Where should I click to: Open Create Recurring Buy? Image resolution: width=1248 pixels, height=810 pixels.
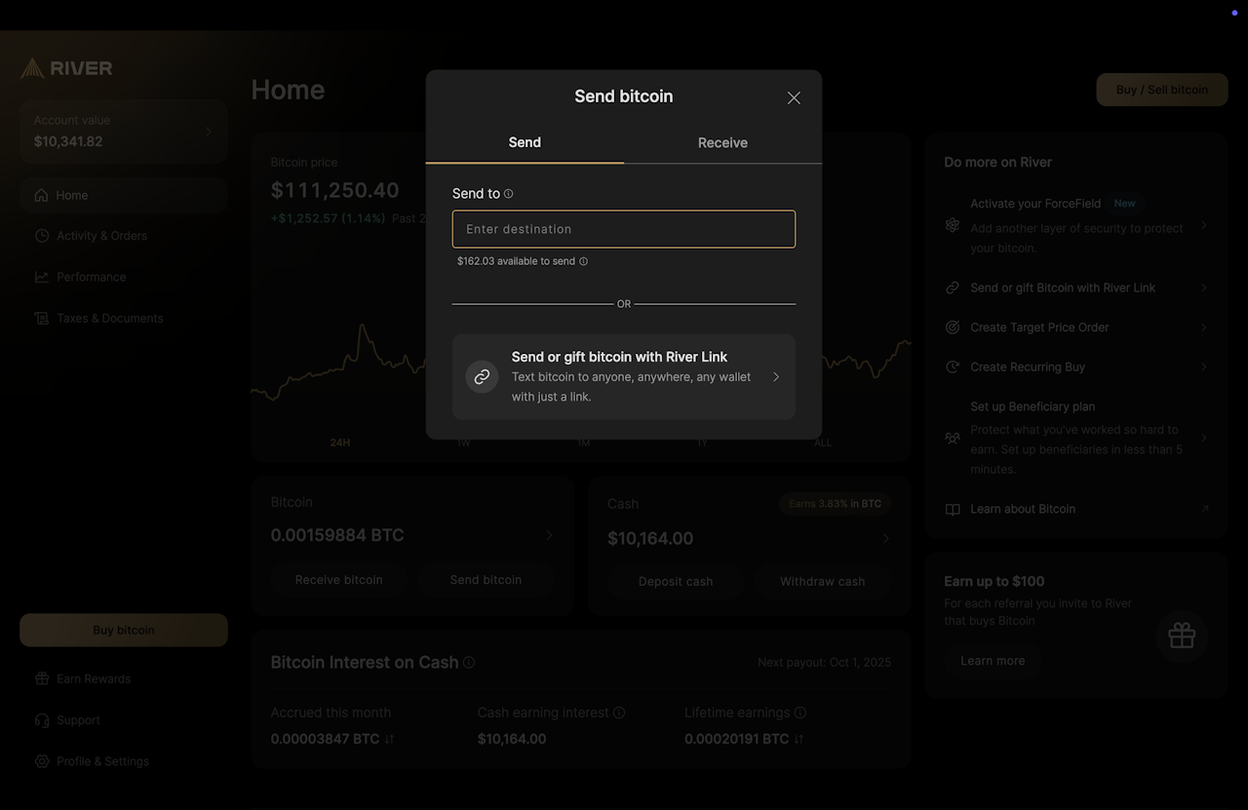pyautogui.click(x=1076, y=367)
